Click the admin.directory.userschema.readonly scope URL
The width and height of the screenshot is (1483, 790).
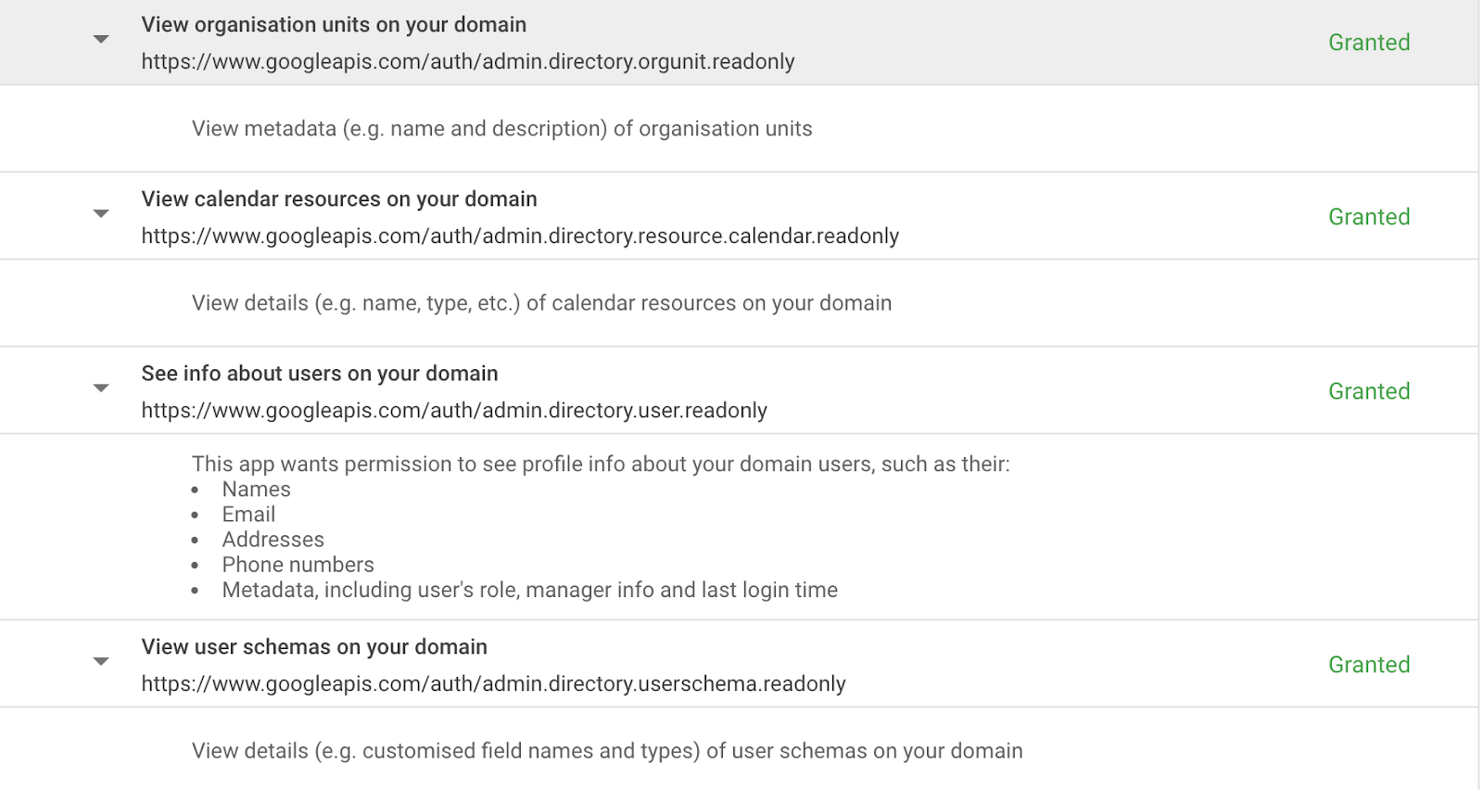click(x=493, y=684)
